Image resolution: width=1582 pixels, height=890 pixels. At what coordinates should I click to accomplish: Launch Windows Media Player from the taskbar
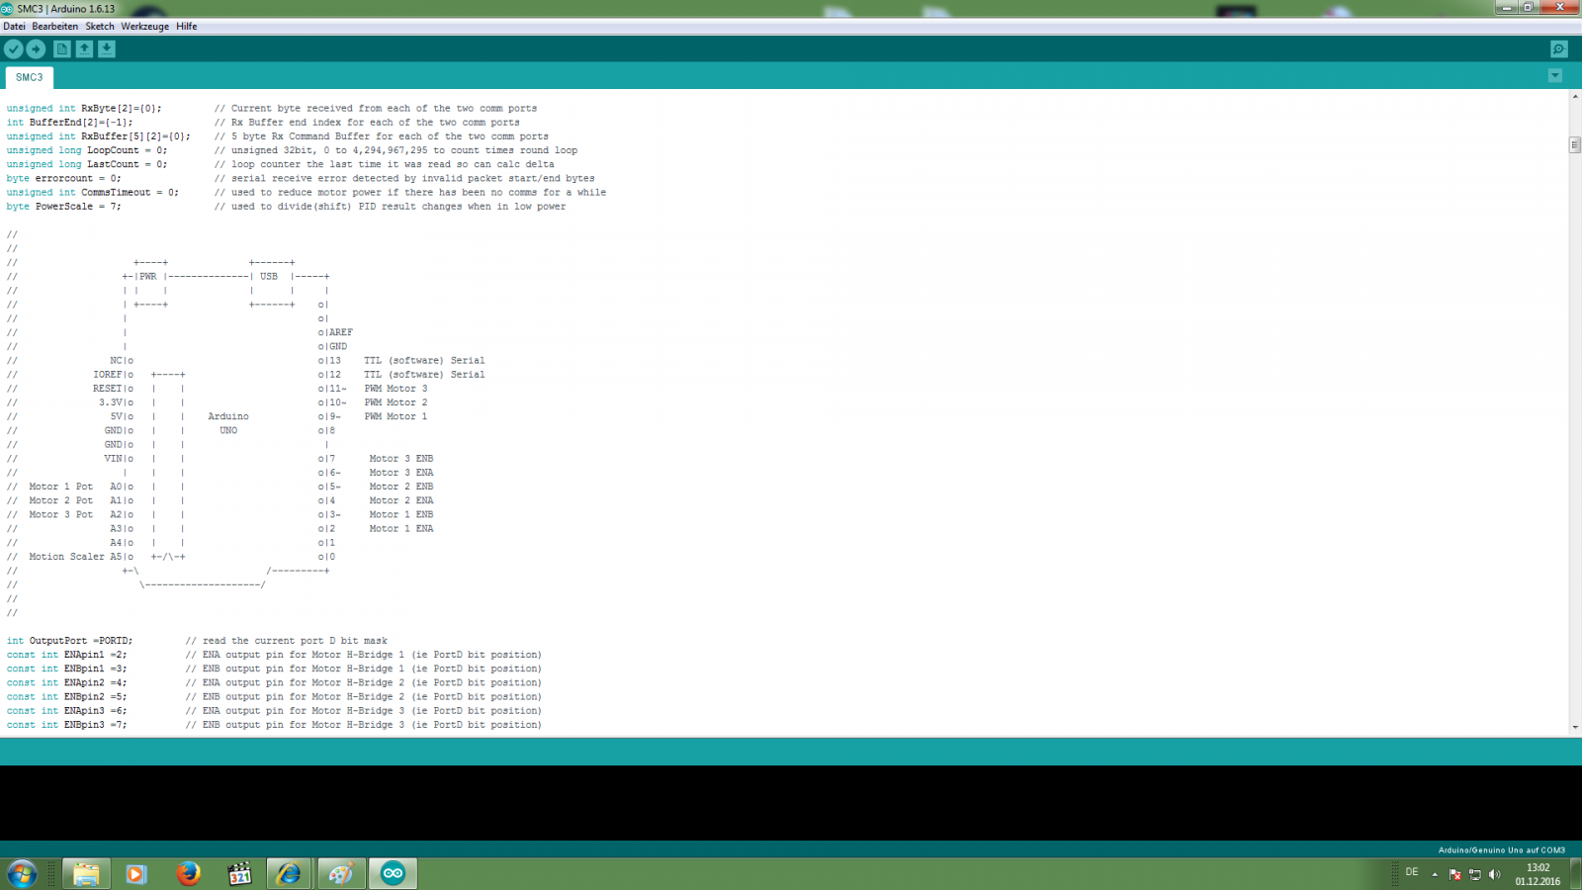point(136,873)
